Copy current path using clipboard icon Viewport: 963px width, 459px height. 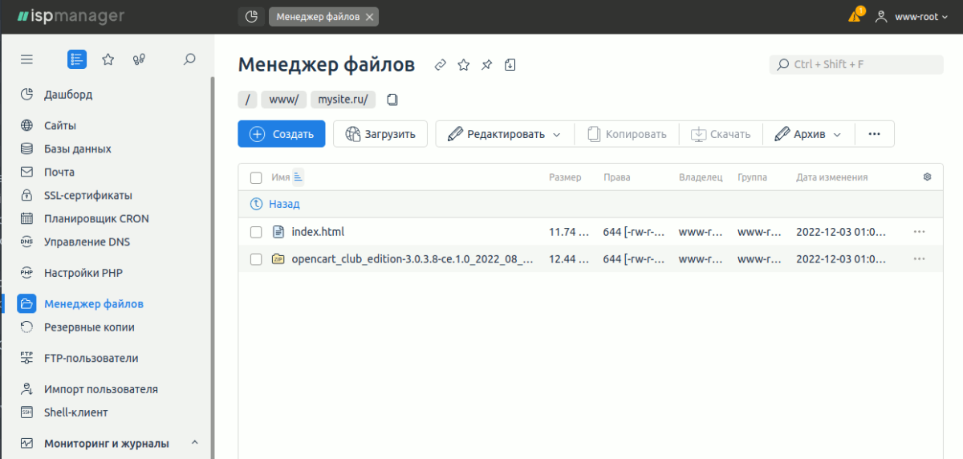coord(392,100)
